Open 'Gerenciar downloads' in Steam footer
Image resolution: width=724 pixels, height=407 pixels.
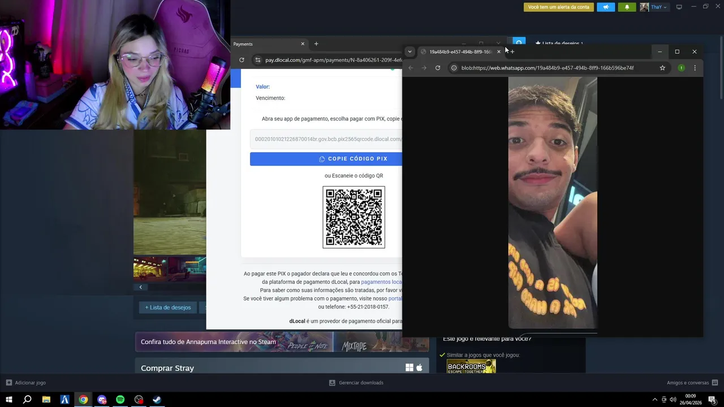[356, 383]
